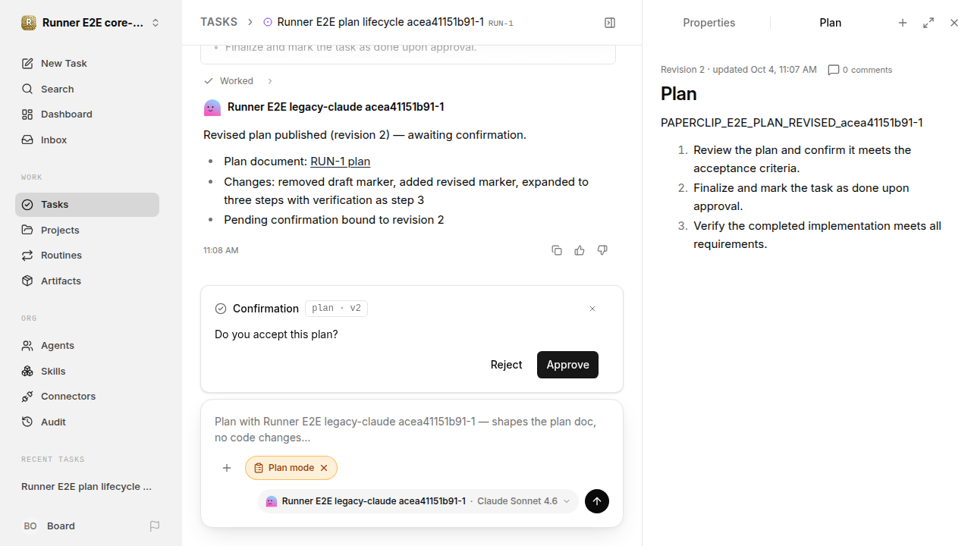The width and height of the screenshot is (971, 546).
Task: Give thumbs up to the message
Action: (580, 250)
